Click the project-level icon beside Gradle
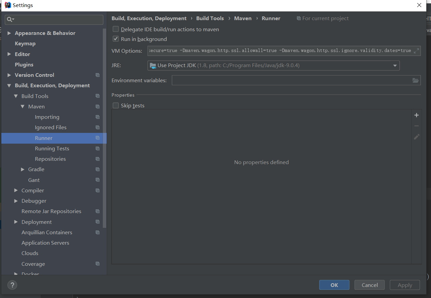Image resolution: width=431 pixels, height=298 pixels. tap(97, 169)
